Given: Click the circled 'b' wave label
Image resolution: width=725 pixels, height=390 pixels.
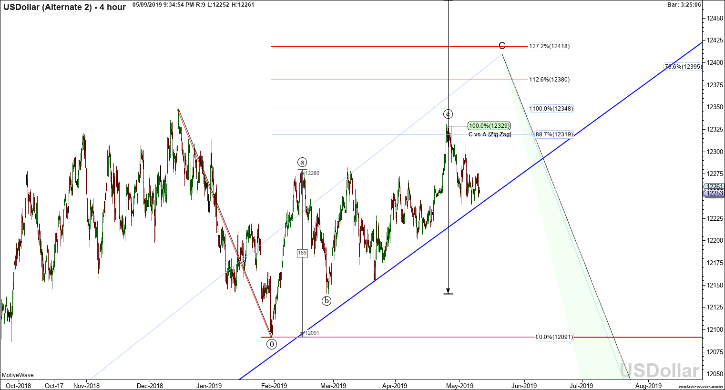Looking at the screenshot, I should pyautogui.click(x=326, y=301).
